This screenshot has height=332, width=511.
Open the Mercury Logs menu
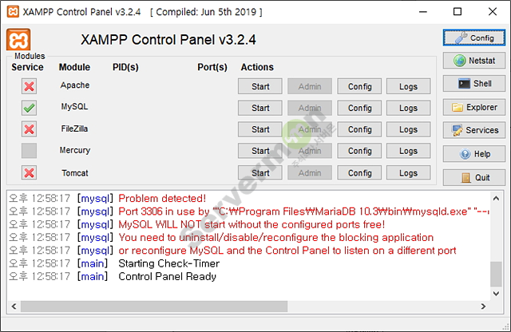click(x=408, y=151)
